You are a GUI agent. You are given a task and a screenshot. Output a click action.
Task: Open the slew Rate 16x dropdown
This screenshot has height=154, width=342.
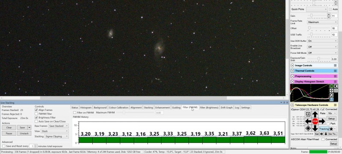tap(332, 113)
